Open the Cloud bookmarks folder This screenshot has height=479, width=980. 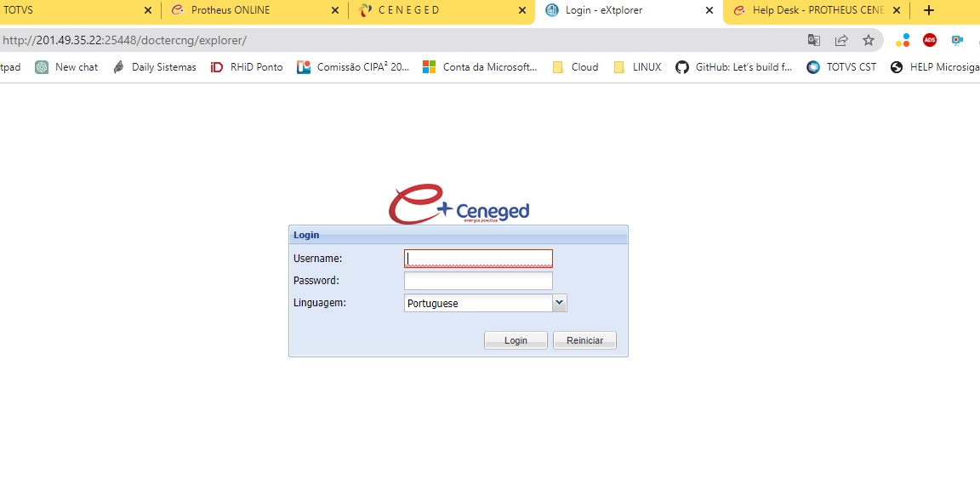pos(575,67)
